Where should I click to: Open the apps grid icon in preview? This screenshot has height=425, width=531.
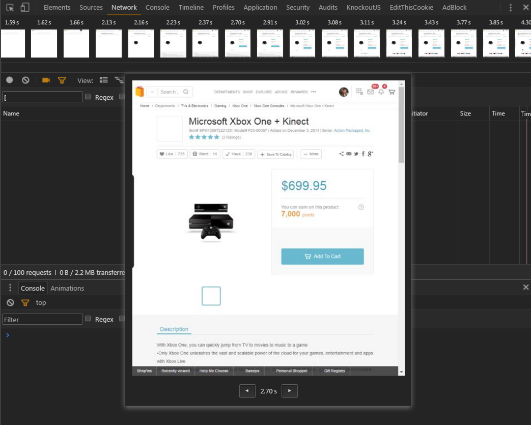pos(359,92)
